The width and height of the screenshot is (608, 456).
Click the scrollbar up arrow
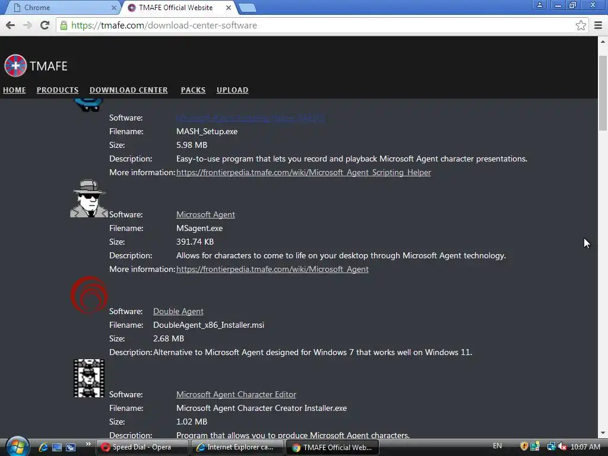coord(603,41)
